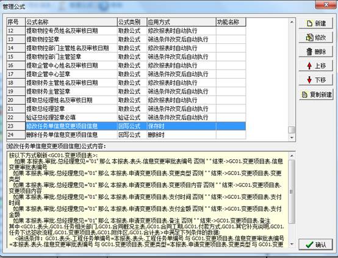Click the 公式类别 column header
Viewport: 338px width, 258px height.
132,22
